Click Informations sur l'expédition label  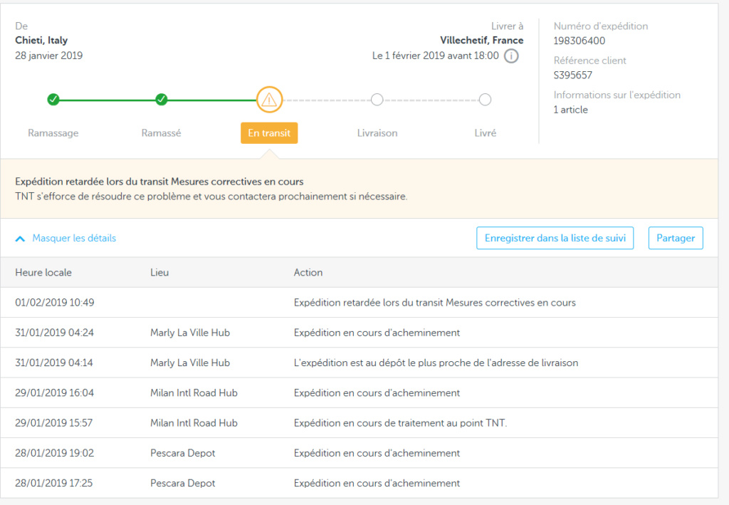click(x=617, y=95)
